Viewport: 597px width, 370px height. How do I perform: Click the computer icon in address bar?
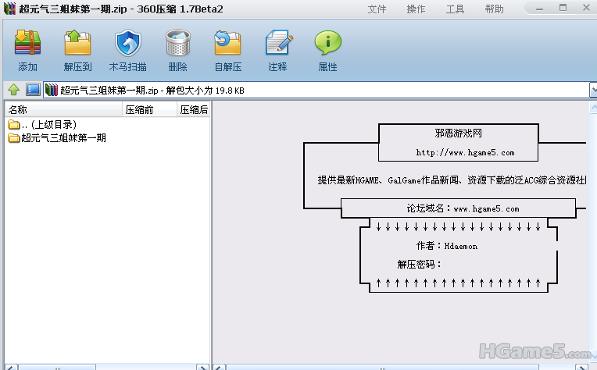coord(33,90)
